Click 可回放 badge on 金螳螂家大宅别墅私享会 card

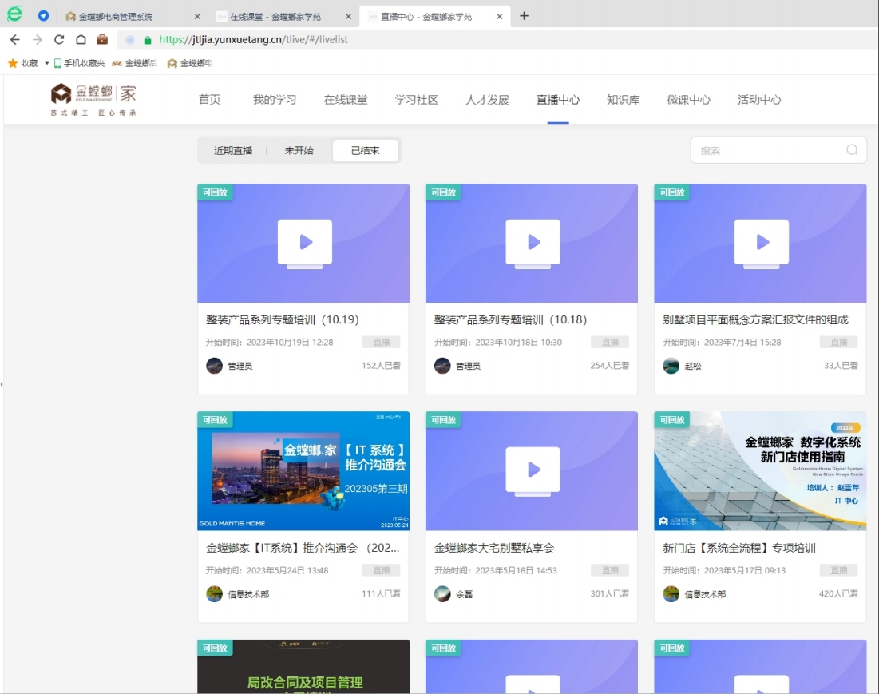click(443, 420)
